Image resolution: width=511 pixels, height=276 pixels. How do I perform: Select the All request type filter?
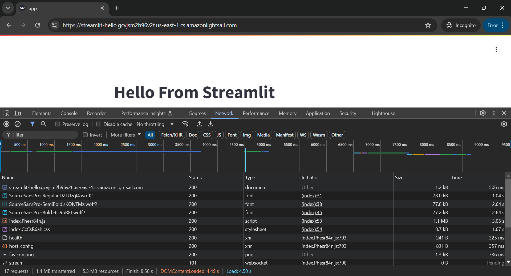(150, 135)
